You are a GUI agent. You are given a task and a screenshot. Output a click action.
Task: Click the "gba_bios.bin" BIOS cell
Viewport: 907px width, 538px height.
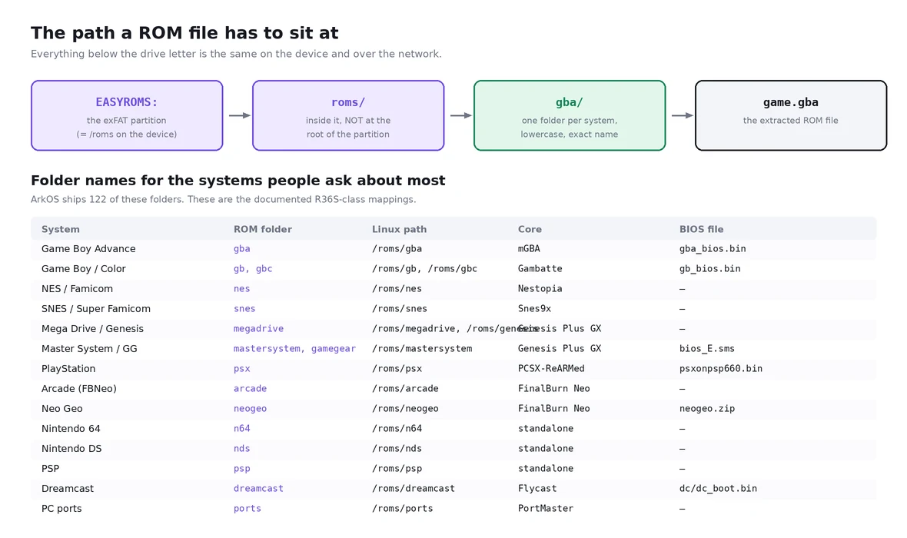(713, 249)
